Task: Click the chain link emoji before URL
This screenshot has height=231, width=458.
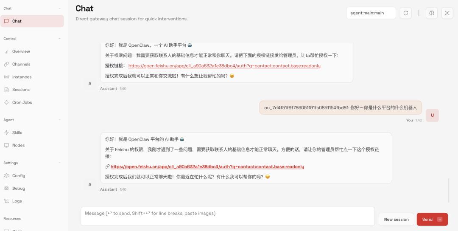Action: (x=107, y=167)
